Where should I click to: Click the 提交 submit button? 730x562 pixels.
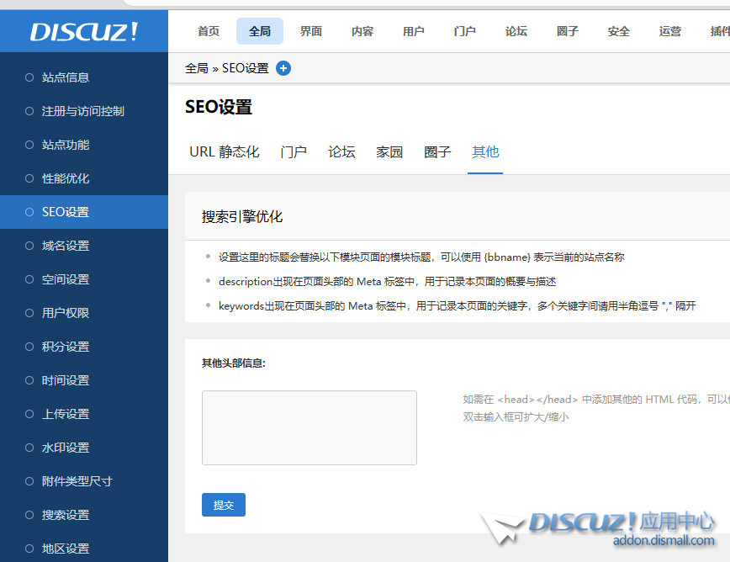click(224, 505)
